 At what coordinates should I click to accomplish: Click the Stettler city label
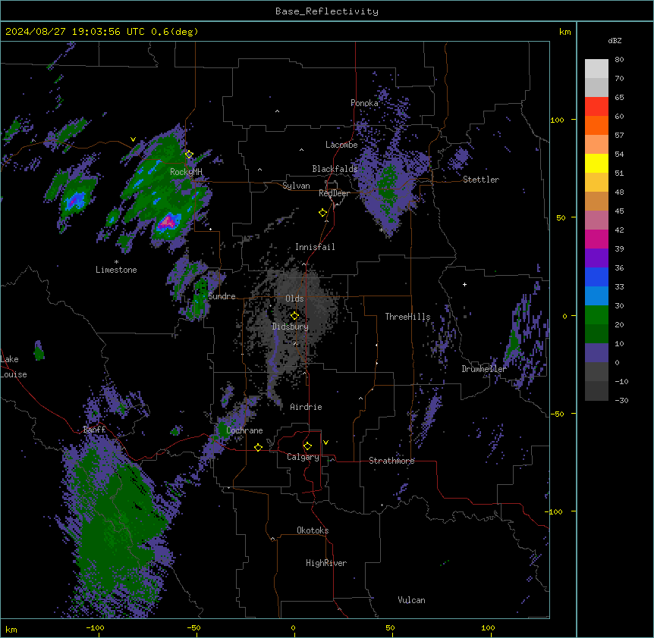(x=481, y=180)
